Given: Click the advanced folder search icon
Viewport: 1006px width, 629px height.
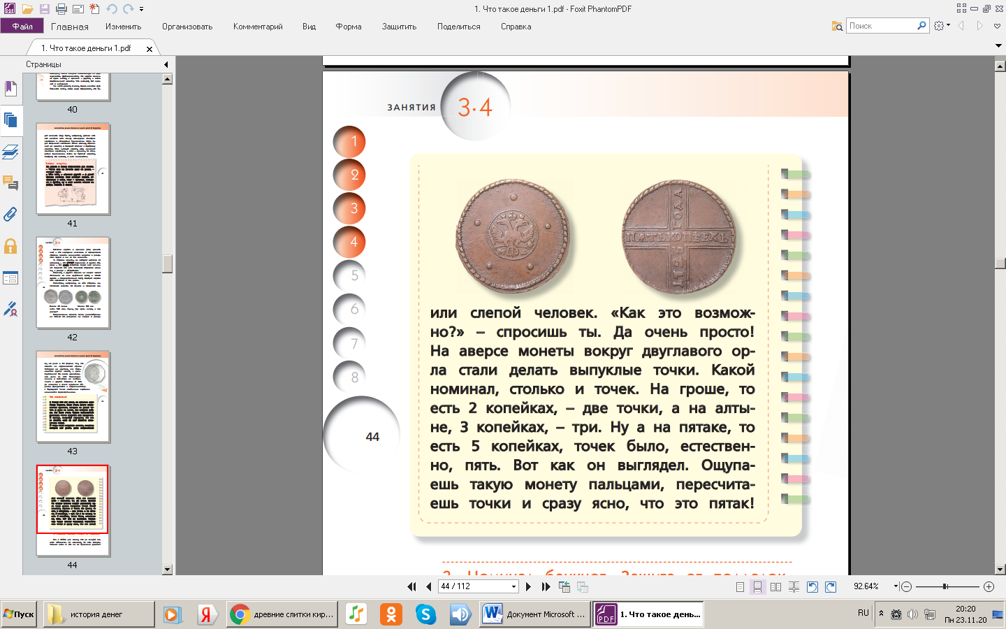Looking at the screenshot, I should point(837,26).
